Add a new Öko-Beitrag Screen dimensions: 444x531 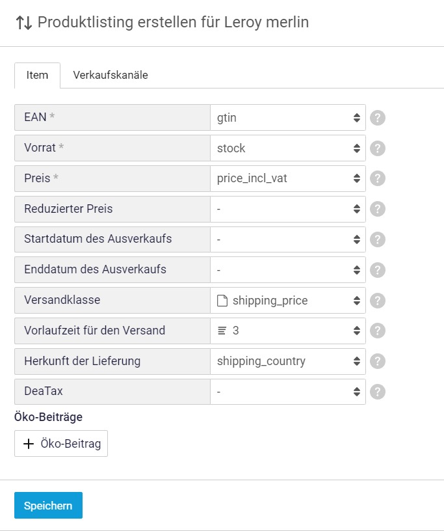click(61, 444)
